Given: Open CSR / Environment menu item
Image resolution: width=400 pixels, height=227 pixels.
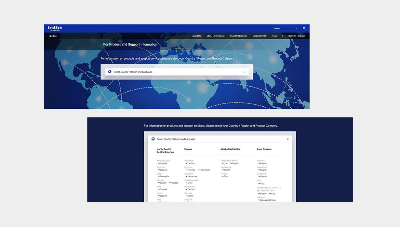Looking at the screenshot, I should (215, 36).
